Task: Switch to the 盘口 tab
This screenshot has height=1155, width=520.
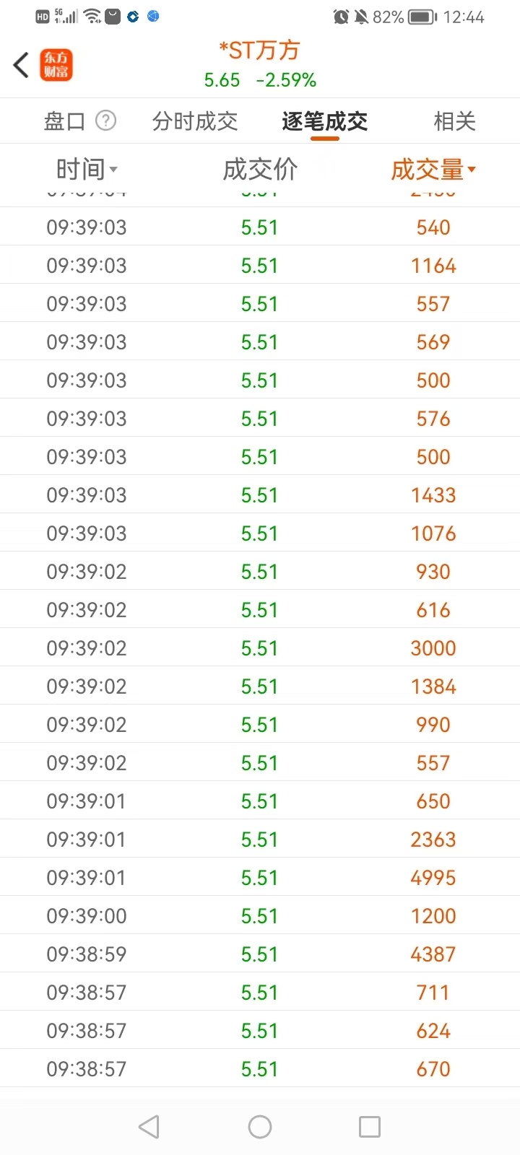Action: click(65, 121)
